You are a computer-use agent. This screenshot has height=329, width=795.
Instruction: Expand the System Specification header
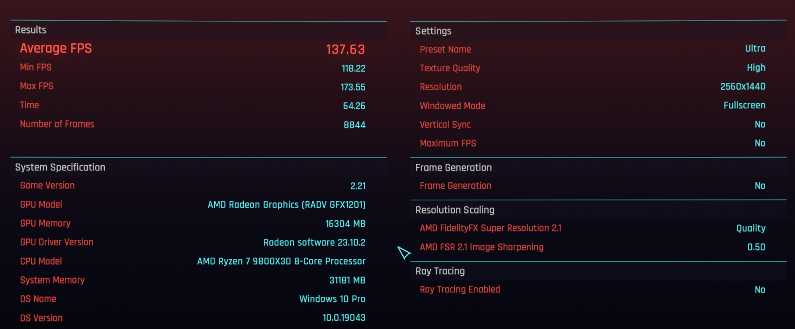[198, 167]
